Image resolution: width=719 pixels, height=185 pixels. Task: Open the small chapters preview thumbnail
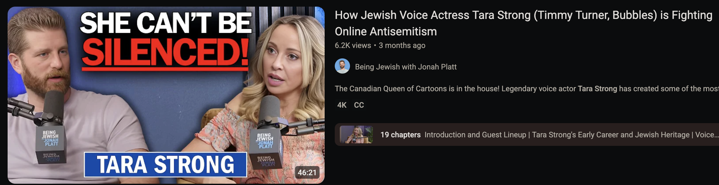pos(356,134)
